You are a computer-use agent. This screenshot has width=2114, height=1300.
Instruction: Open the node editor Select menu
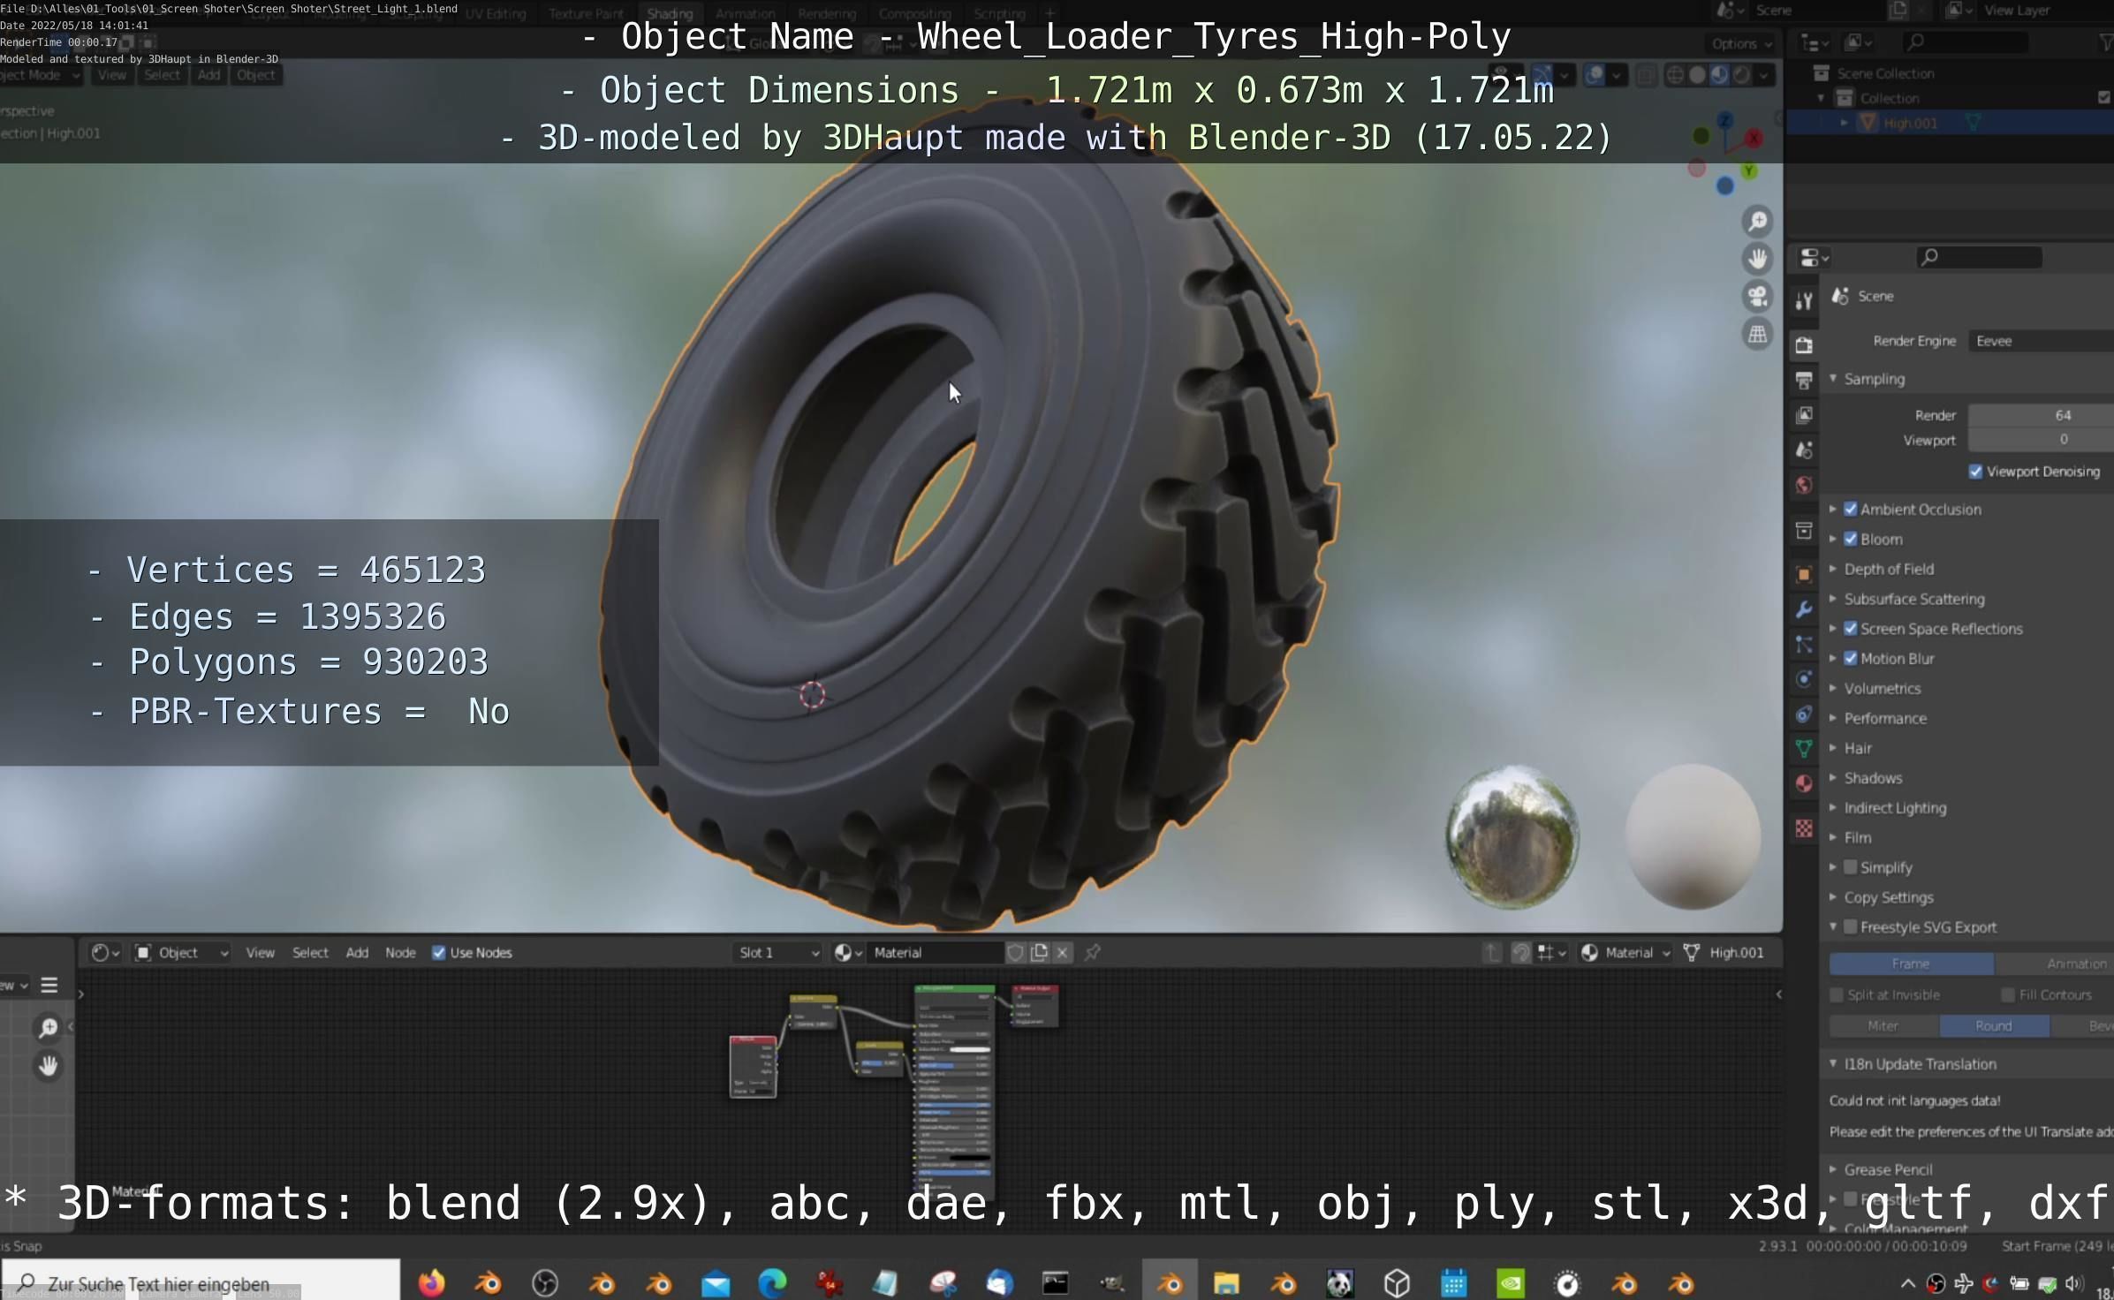pos(310,952)
